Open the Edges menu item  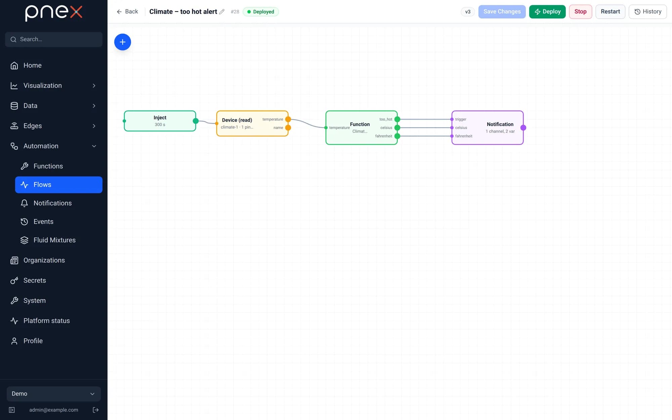[54, 126]
